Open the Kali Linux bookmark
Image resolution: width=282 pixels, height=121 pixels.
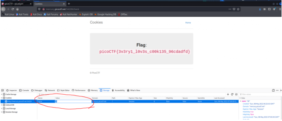pos(8,14)
